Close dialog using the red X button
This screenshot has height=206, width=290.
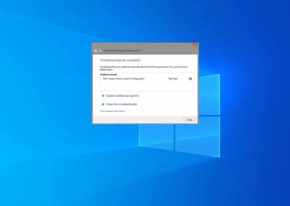click(x=195, y=44)
